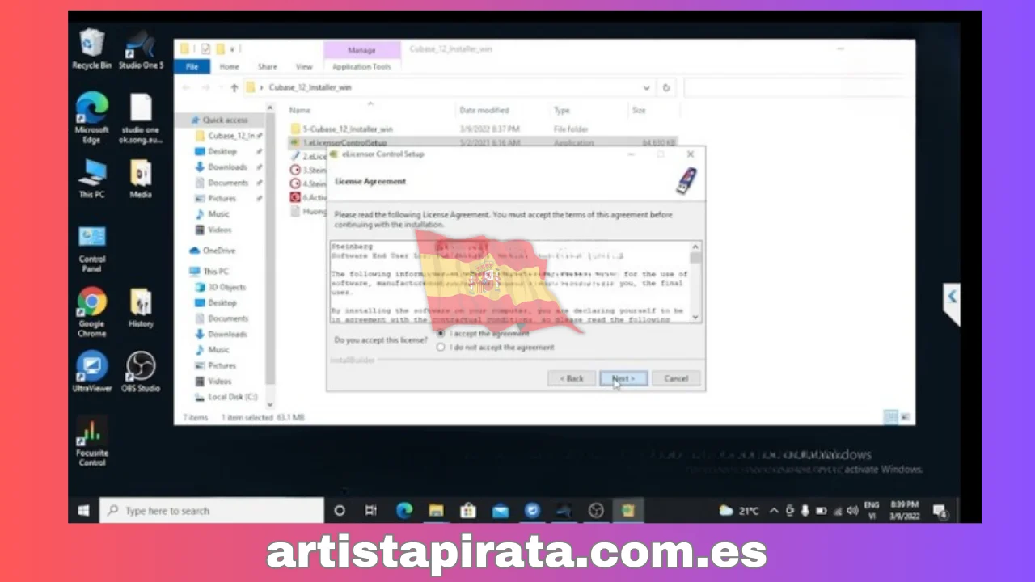The width and height of the screenshot is (1035, 582).
Task: Open the clock showing 8:39 PM
Action: click(906, 511)
